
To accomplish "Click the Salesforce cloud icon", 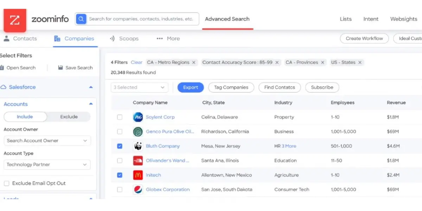I will click(x=4, y=87).
